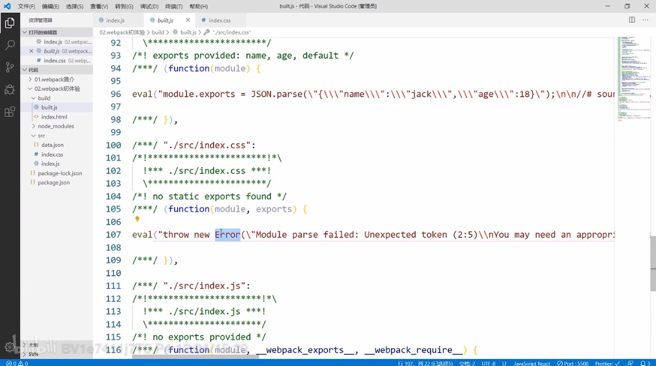Click the Prettier status entry
Image resolution: width=656 pixels, height=366 pixels.
click(608, 363)
